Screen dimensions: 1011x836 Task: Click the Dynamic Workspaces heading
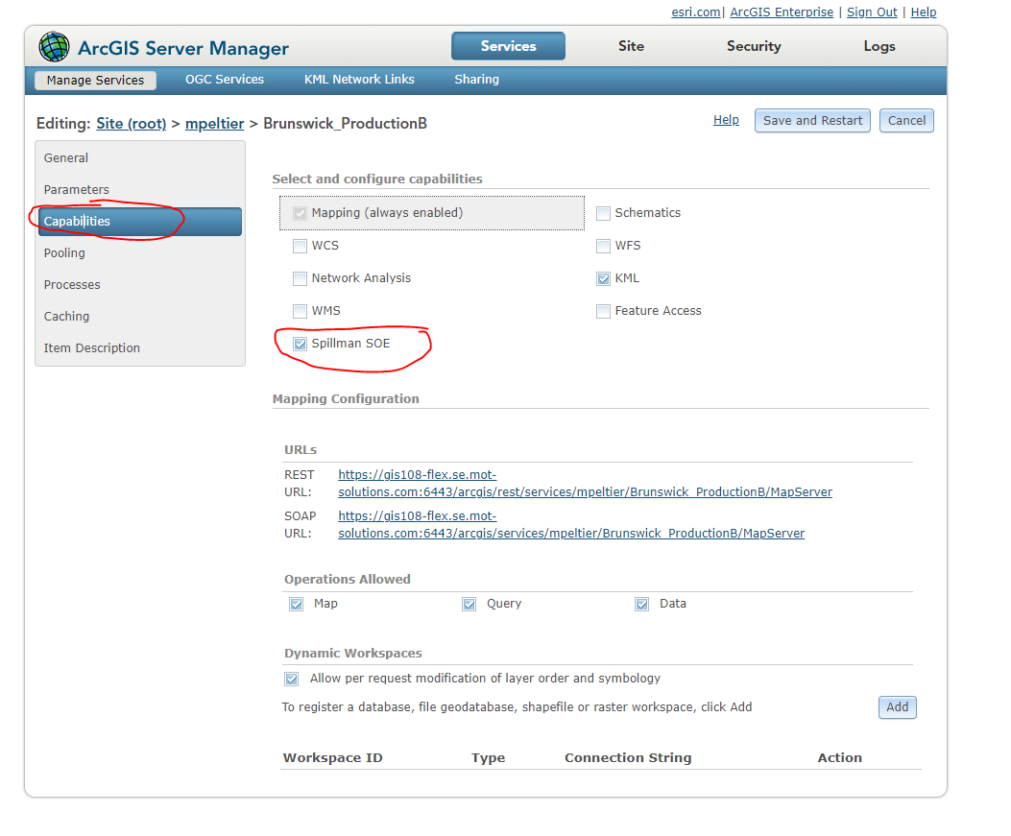353,654
